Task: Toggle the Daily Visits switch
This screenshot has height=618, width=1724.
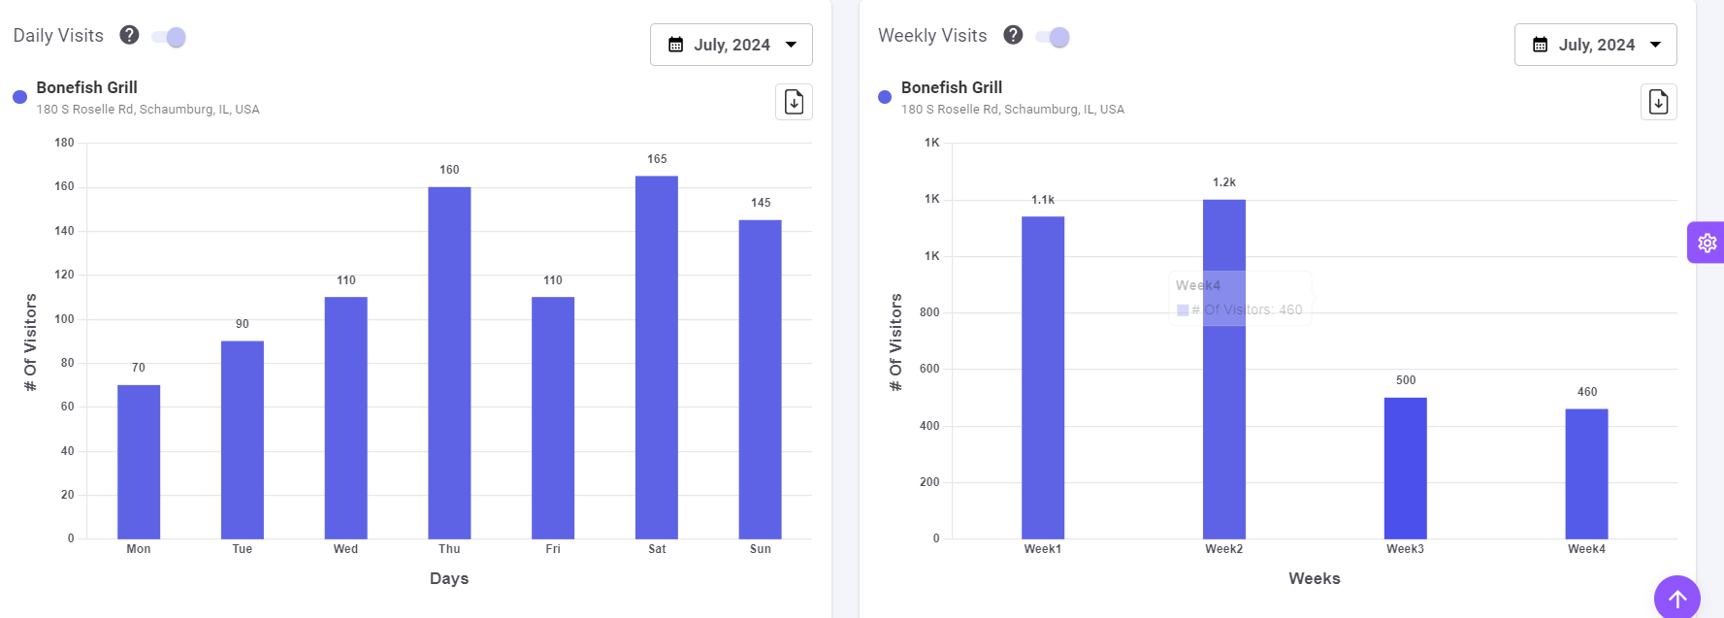Action: pyautogui.click(x=169, y=37)
